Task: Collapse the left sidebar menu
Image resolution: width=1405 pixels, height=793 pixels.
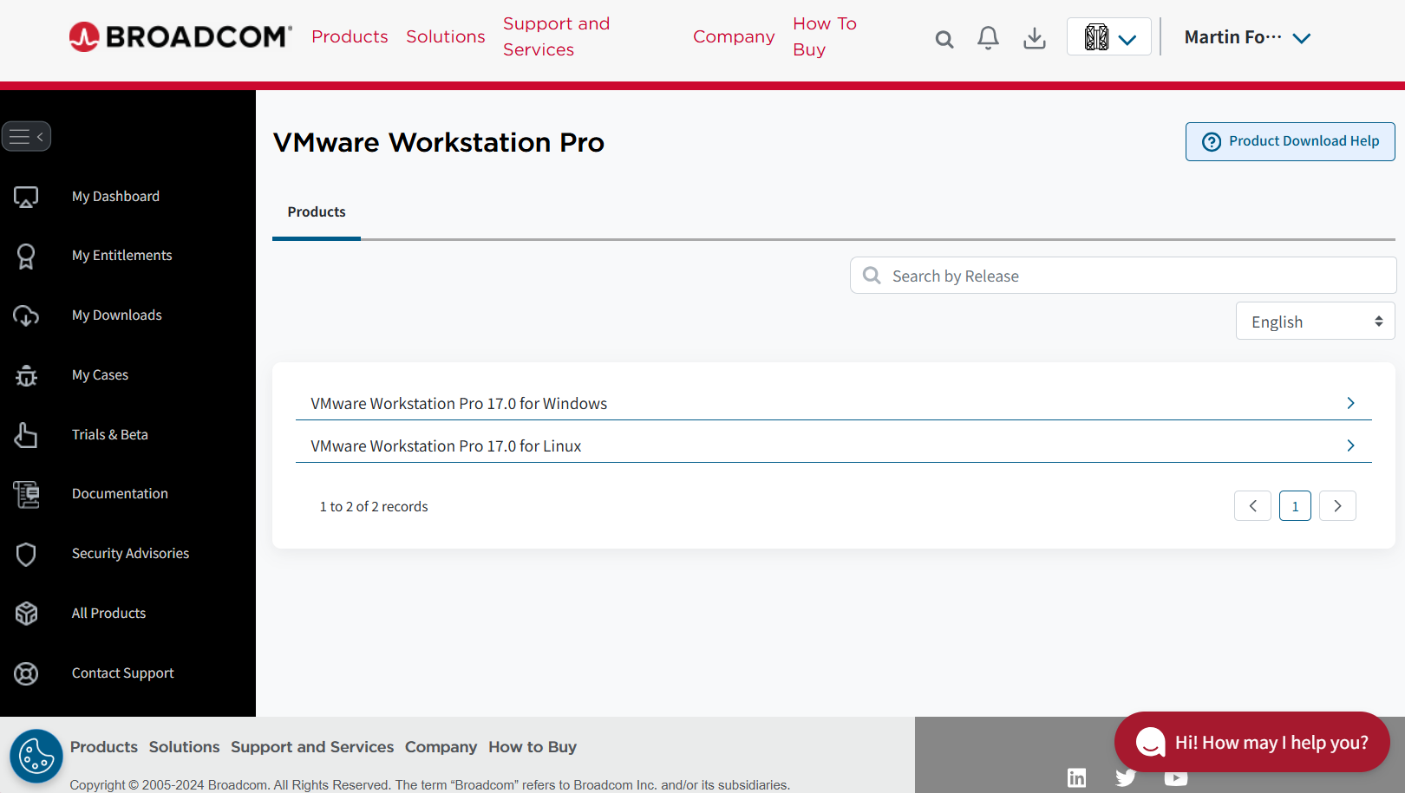Action: (26, 136)
